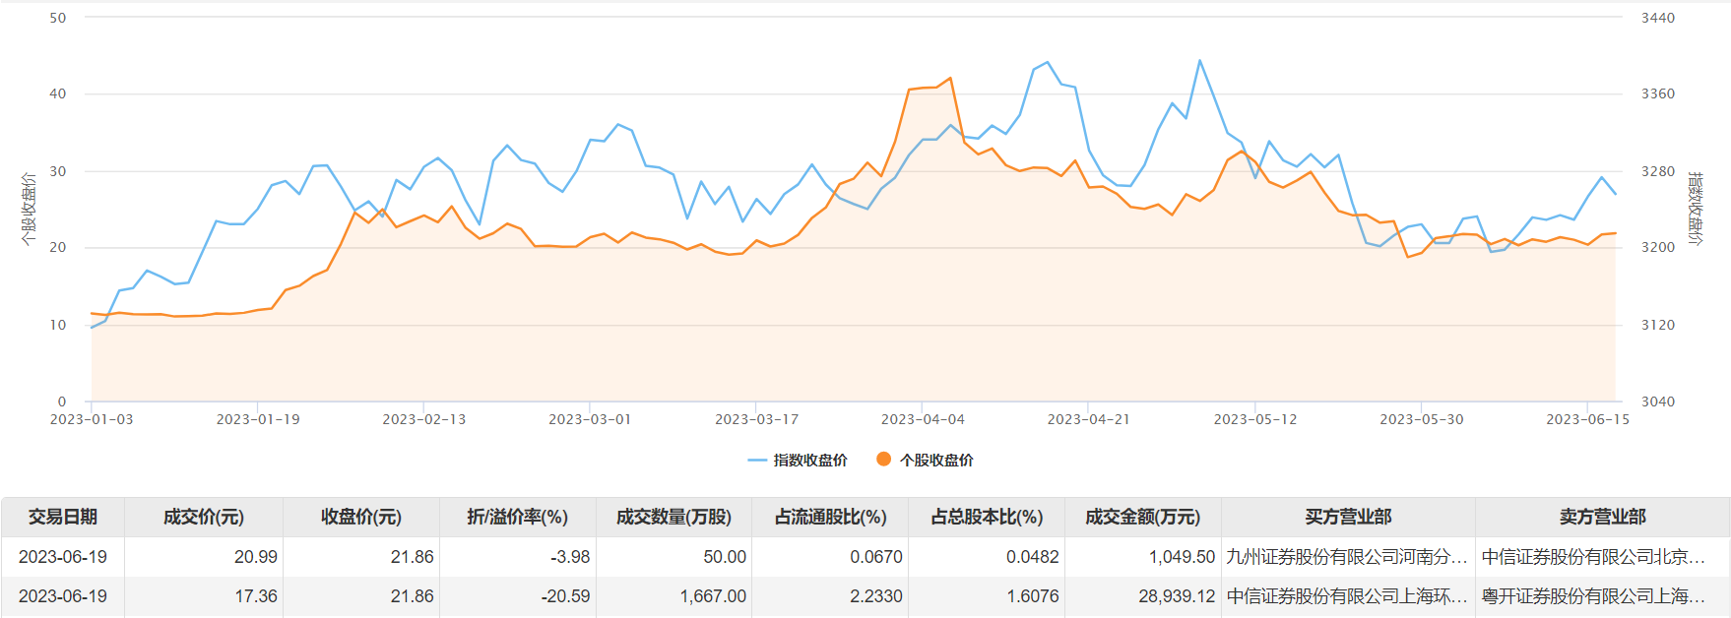Screen dimensions: 1731x618
Task: Toggle the 个股收盘价 legend series
Action: (x=925, y=460)
